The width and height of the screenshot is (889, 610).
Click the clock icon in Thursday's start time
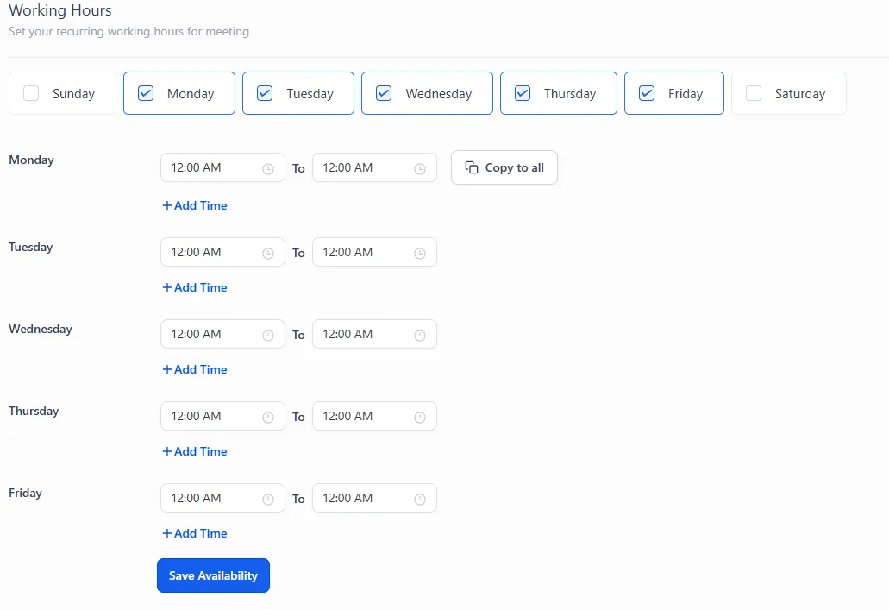tap(268, 417)
